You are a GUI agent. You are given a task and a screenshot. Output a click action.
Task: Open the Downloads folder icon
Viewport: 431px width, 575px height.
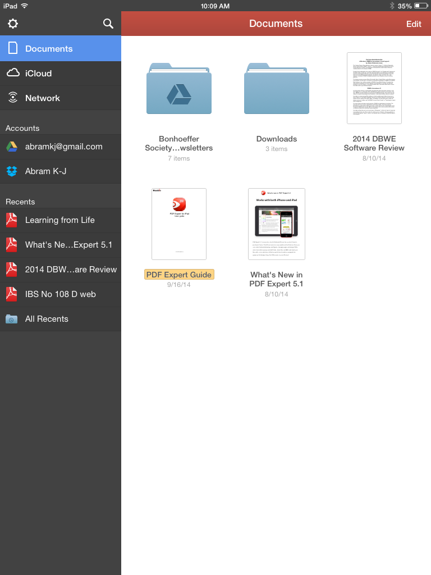[277, 89]
